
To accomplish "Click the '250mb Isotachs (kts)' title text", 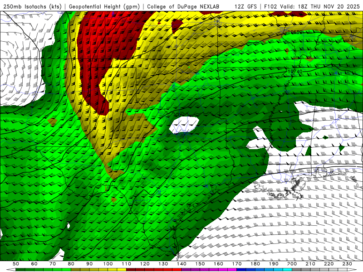I will click(x=32, y=6).
